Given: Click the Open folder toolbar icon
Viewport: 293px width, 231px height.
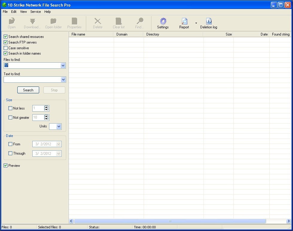Looking at the screenshot, I should [54, 21].
